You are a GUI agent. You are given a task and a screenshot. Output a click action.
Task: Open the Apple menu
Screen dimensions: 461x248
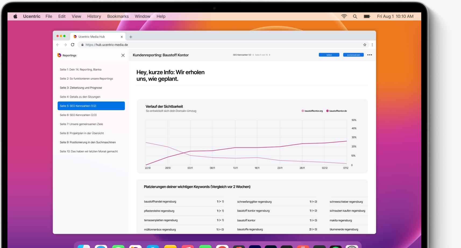tap(15, 16)
